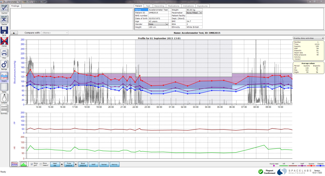Click the Activity button
The height and width of the screenshot is (176, 325).
coord(115,164)
